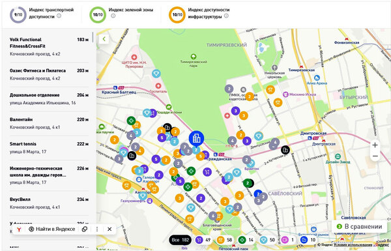Viewport: 391px width, 251px height.
Task: Collapse the places list with green chevron
Action: [104, 39]
